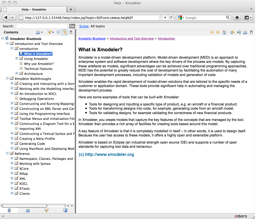The height and width of the screenshot is (219, 255).
Task: Expand the Architecture tree node
Action: (17, 73)
